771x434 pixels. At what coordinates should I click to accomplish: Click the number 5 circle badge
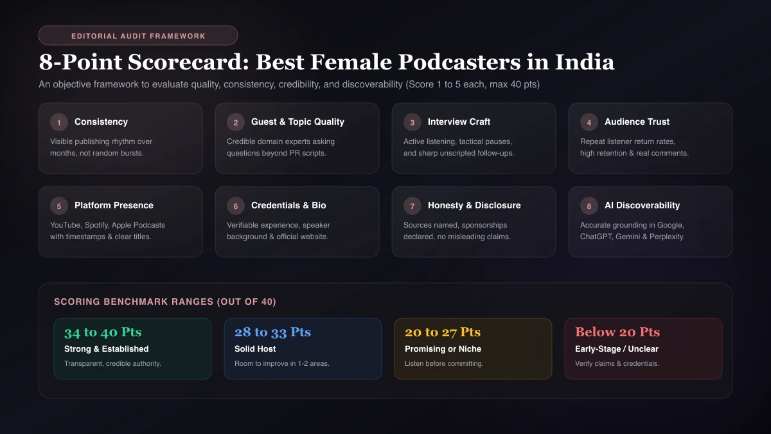59,206
